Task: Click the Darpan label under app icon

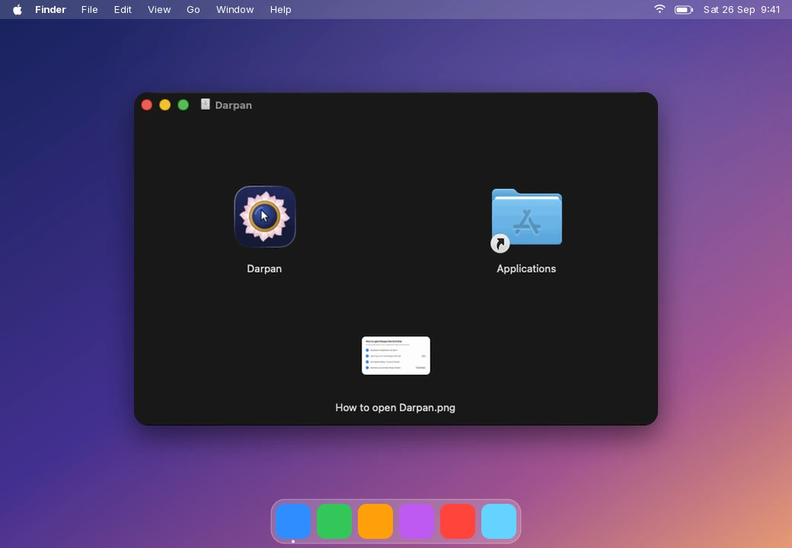Action: tap(264, 269)
